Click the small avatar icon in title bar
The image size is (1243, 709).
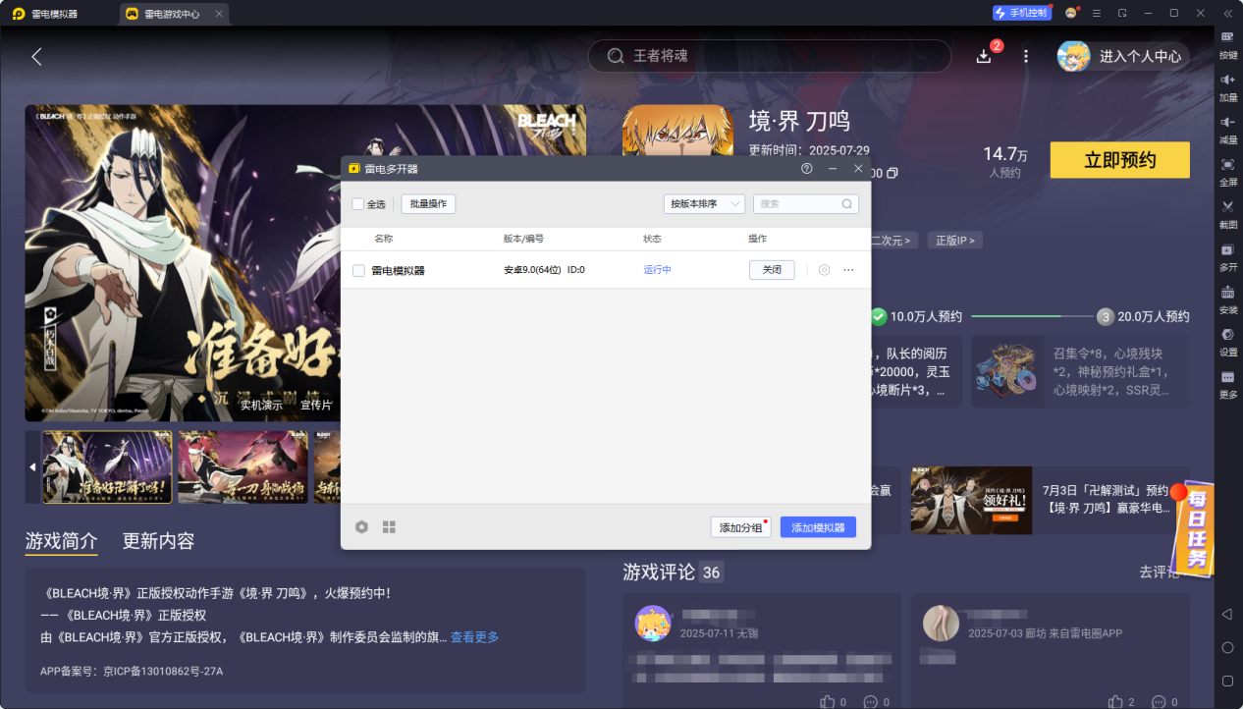coord(1071,13)
